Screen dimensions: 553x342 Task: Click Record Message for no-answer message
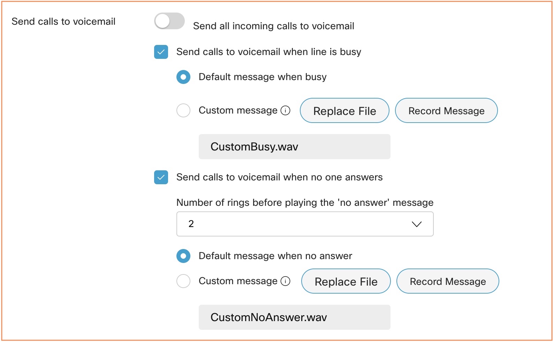coord(448,281)
